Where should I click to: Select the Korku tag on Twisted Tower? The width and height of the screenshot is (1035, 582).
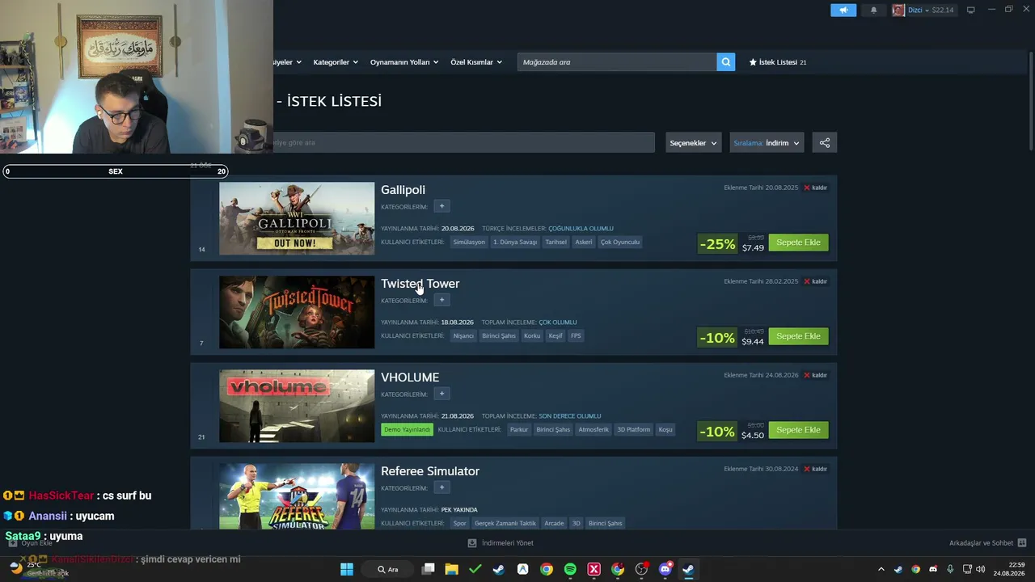[x=532, y=335]
